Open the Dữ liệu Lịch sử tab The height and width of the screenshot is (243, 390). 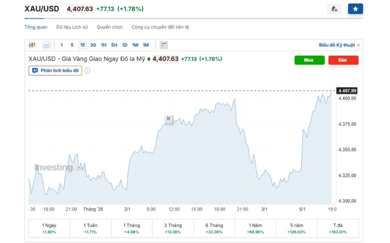click(x=72, y=27)
